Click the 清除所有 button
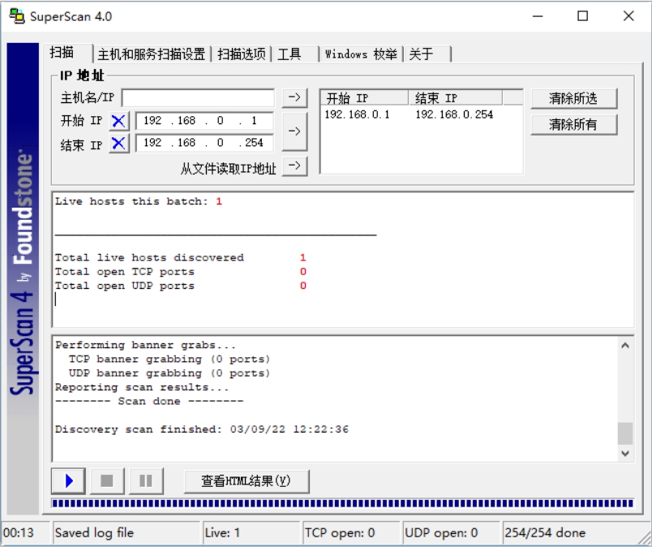 point(573,124)
